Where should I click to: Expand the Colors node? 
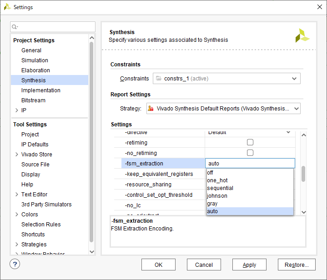tap(17, 215)
